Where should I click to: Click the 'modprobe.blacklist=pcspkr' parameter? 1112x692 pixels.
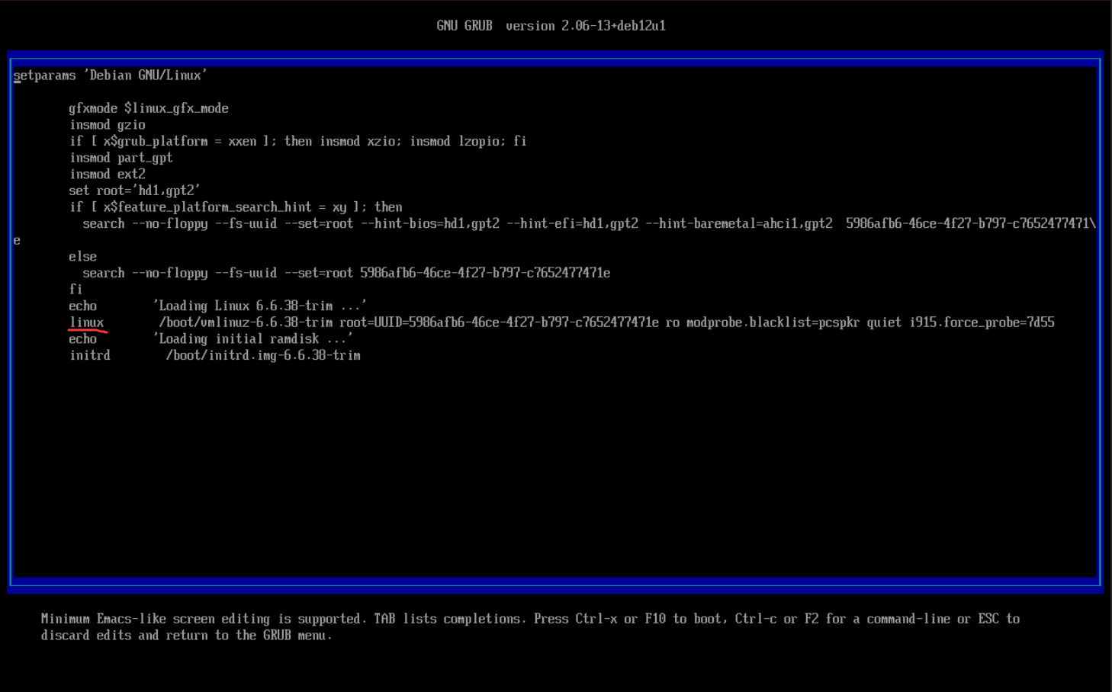click(x=773, y=323)
